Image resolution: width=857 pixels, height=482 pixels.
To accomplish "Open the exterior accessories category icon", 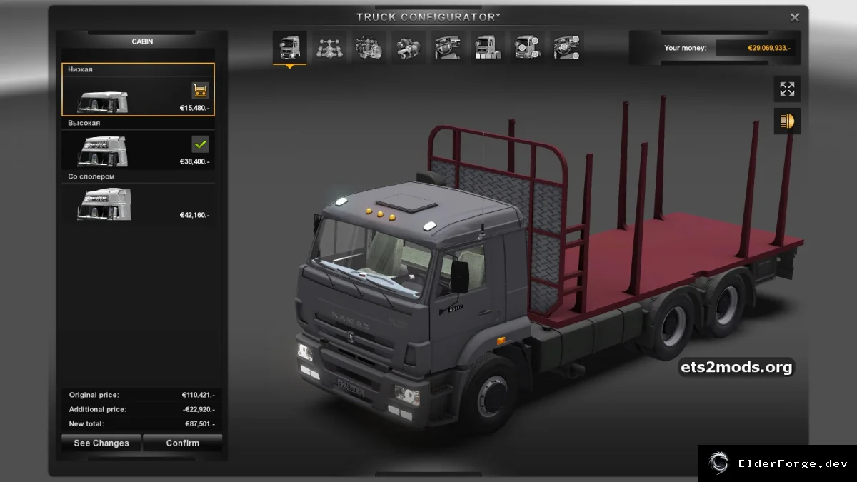I will point(527,48).
